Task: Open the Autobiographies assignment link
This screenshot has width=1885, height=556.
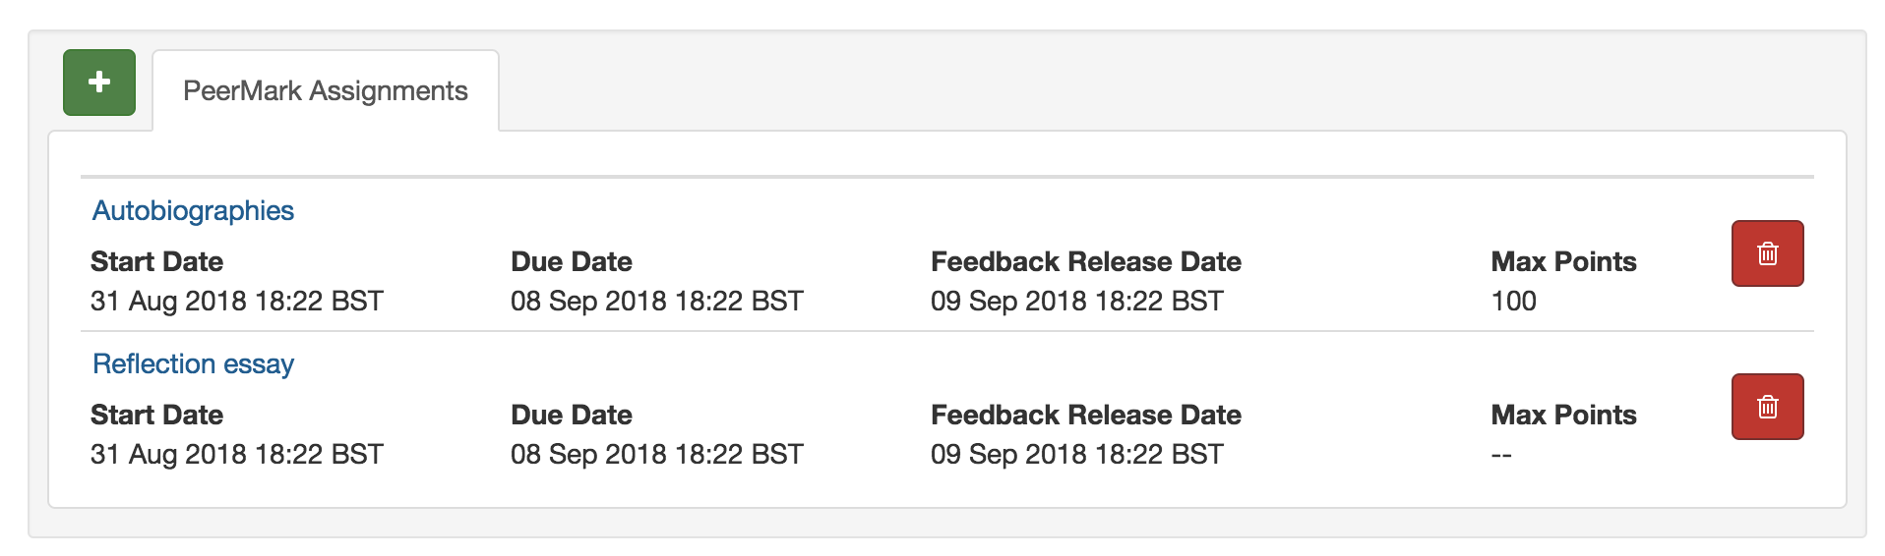Action: click(193, 210)
